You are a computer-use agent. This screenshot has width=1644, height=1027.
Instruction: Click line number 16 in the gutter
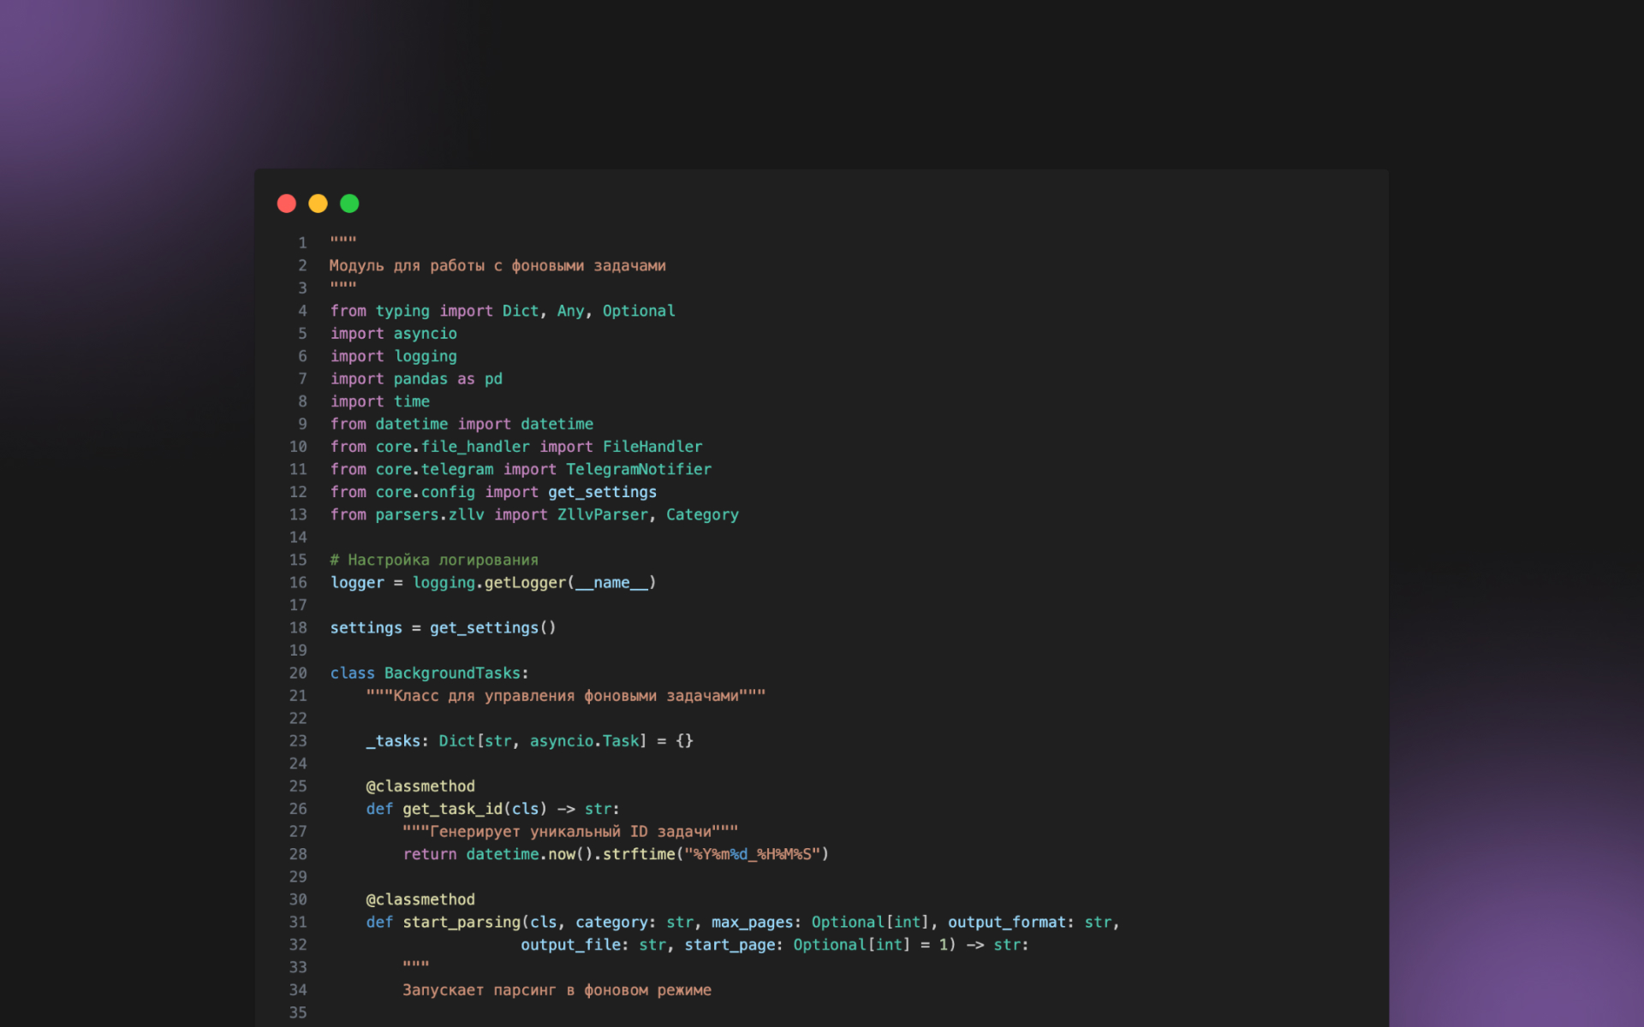click(x=298, y=582)
